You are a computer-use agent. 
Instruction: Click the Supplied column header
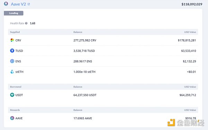(x=15, y=32)
